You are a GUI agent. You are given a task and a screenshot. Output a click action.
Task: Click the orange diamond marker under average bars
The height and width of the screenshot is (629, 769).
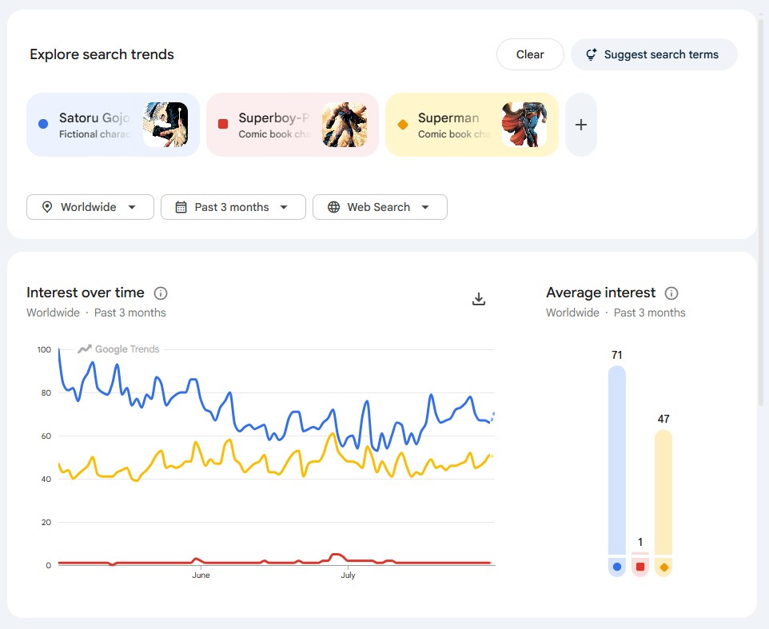click(x=664, y=567)
